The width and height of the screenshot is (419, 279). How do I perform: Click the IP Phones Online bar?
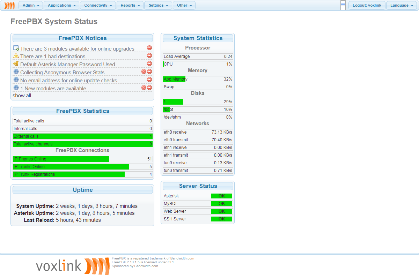click(x=83, y=159)
